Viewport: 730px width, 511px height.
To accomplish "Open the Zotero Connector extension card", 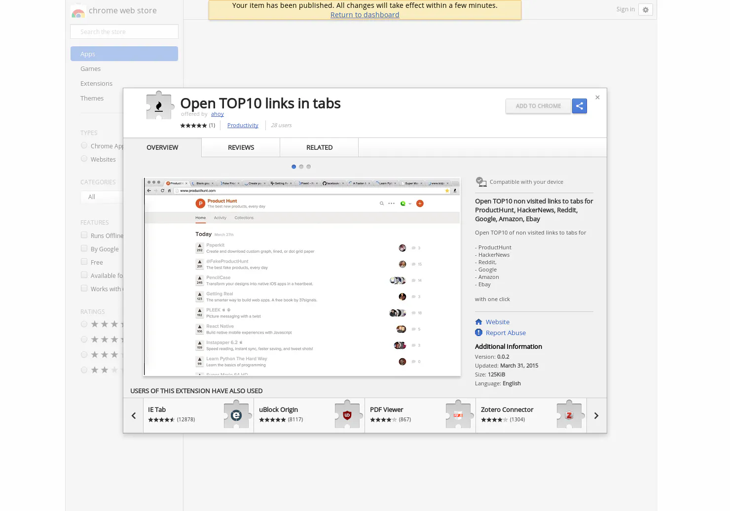I will point(531,415).
